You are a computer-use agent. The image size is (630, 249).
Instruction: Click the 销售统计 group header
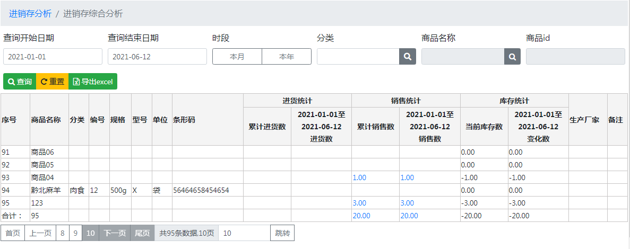click(406, 101)
